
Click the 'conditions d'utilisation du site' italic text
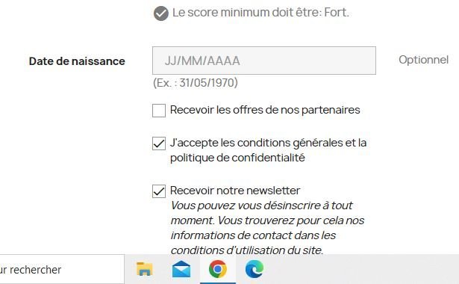pos(247,250)
